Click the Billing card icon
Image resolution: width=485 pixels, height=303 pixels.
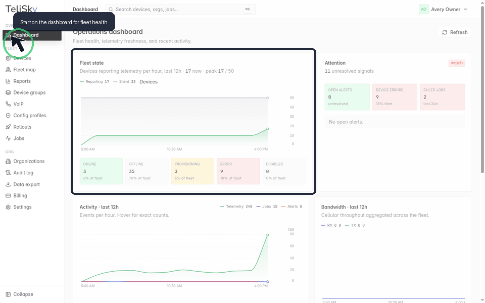(8, 195)
